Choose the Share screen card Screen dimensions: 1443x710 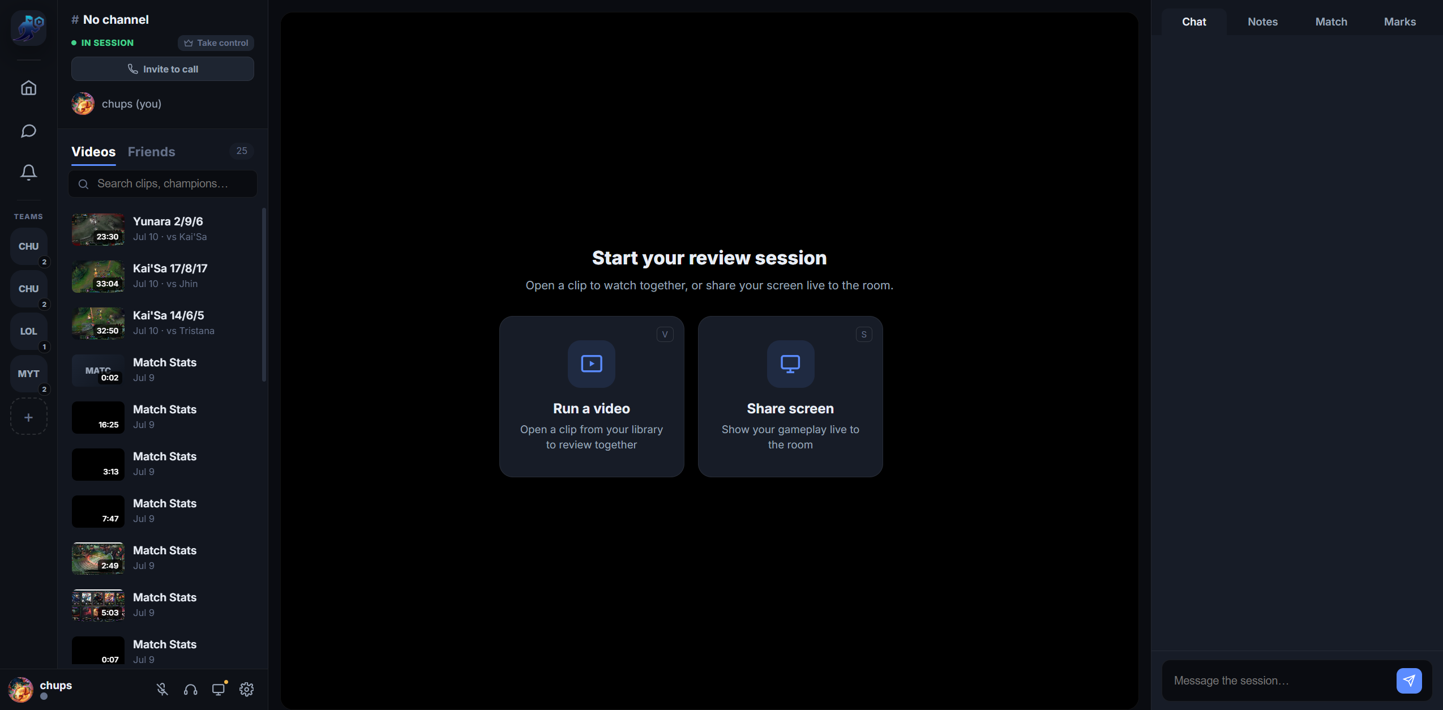(x=790, y=396)
